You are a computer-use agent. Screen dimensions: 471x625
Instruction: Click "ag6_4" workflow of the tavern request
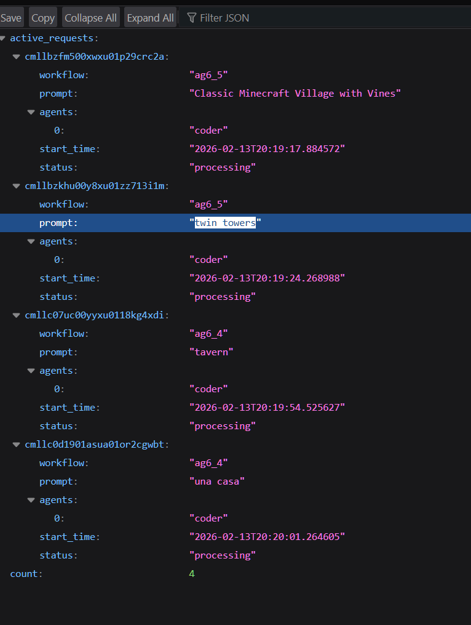208,334
